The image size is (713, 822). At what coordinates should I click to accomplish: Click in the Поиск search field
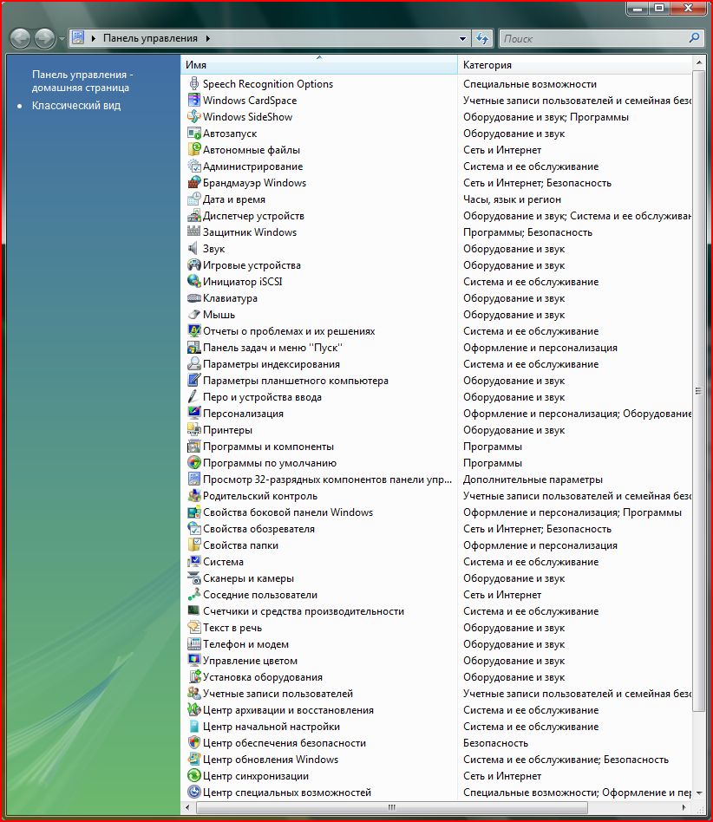tap(593, 38)
